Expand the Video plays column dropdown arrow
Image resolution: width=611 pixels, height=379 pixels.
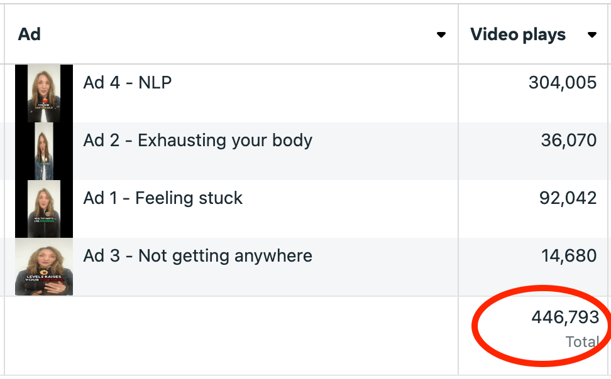(592, 35)
